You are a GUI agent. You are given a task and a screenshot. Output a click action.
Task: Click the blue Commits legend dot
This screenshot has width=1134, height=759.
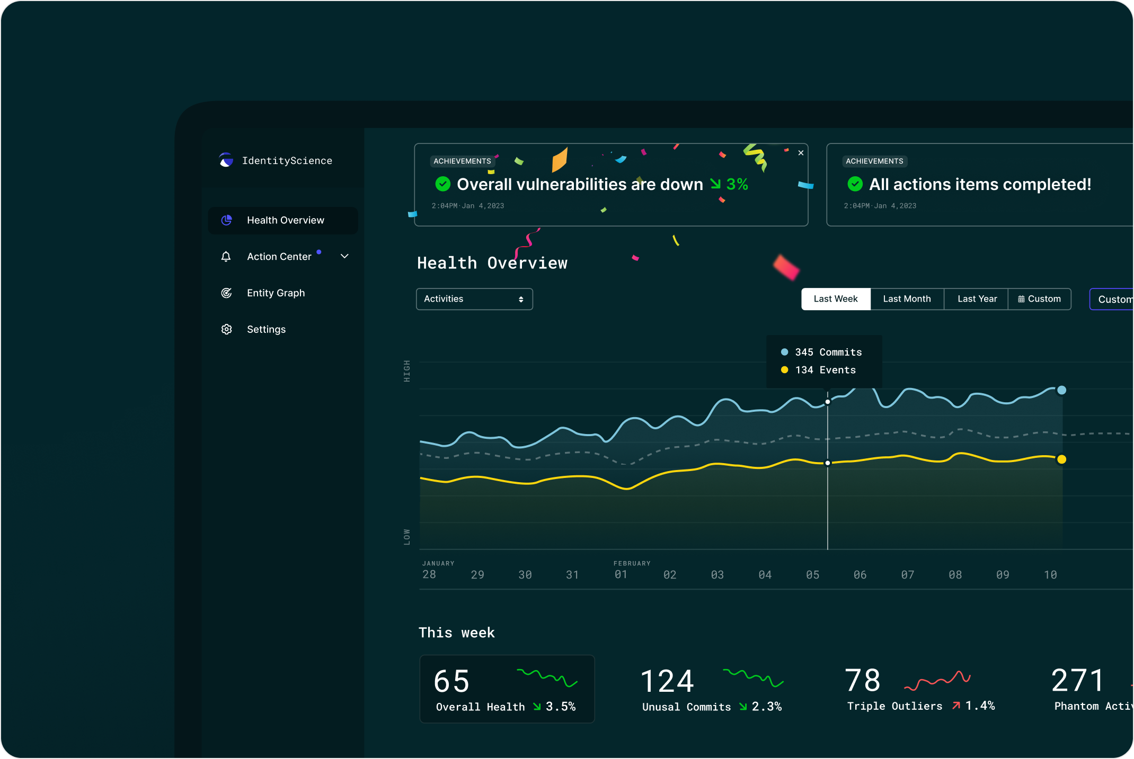785,352
